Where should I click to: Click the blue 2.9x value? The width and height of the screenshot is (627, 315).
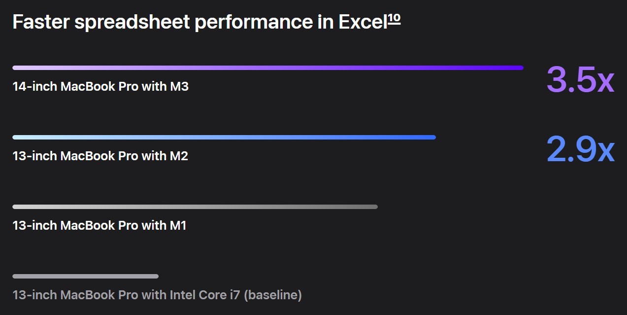[580, 148]
